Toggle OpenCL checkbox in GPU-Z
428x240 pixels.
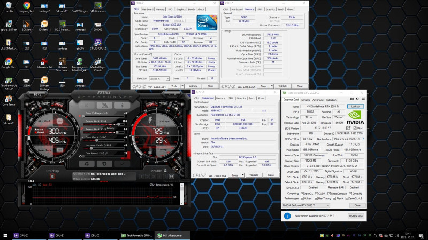[x=302, y=194]
